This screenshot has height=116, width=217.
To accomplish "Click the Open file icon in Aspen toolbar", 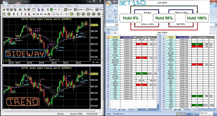I will click(x=4, y=10).
